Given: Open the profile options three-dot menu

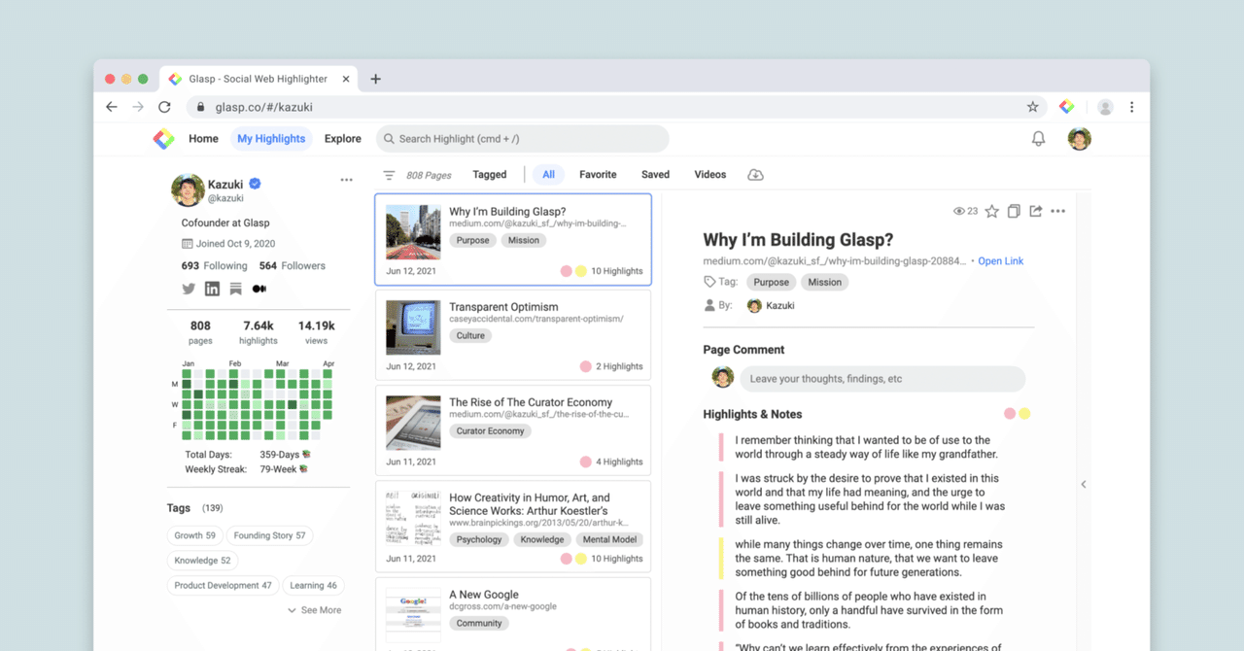Looking at the screenshot, I should (346, 180).
